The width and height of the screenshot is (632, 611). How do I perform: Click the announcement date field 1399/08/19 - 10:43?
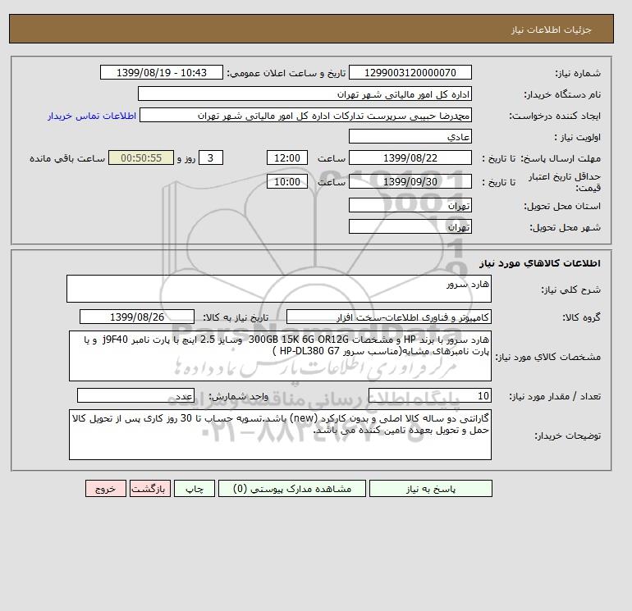pyautogui.click(x=161, y=72)
